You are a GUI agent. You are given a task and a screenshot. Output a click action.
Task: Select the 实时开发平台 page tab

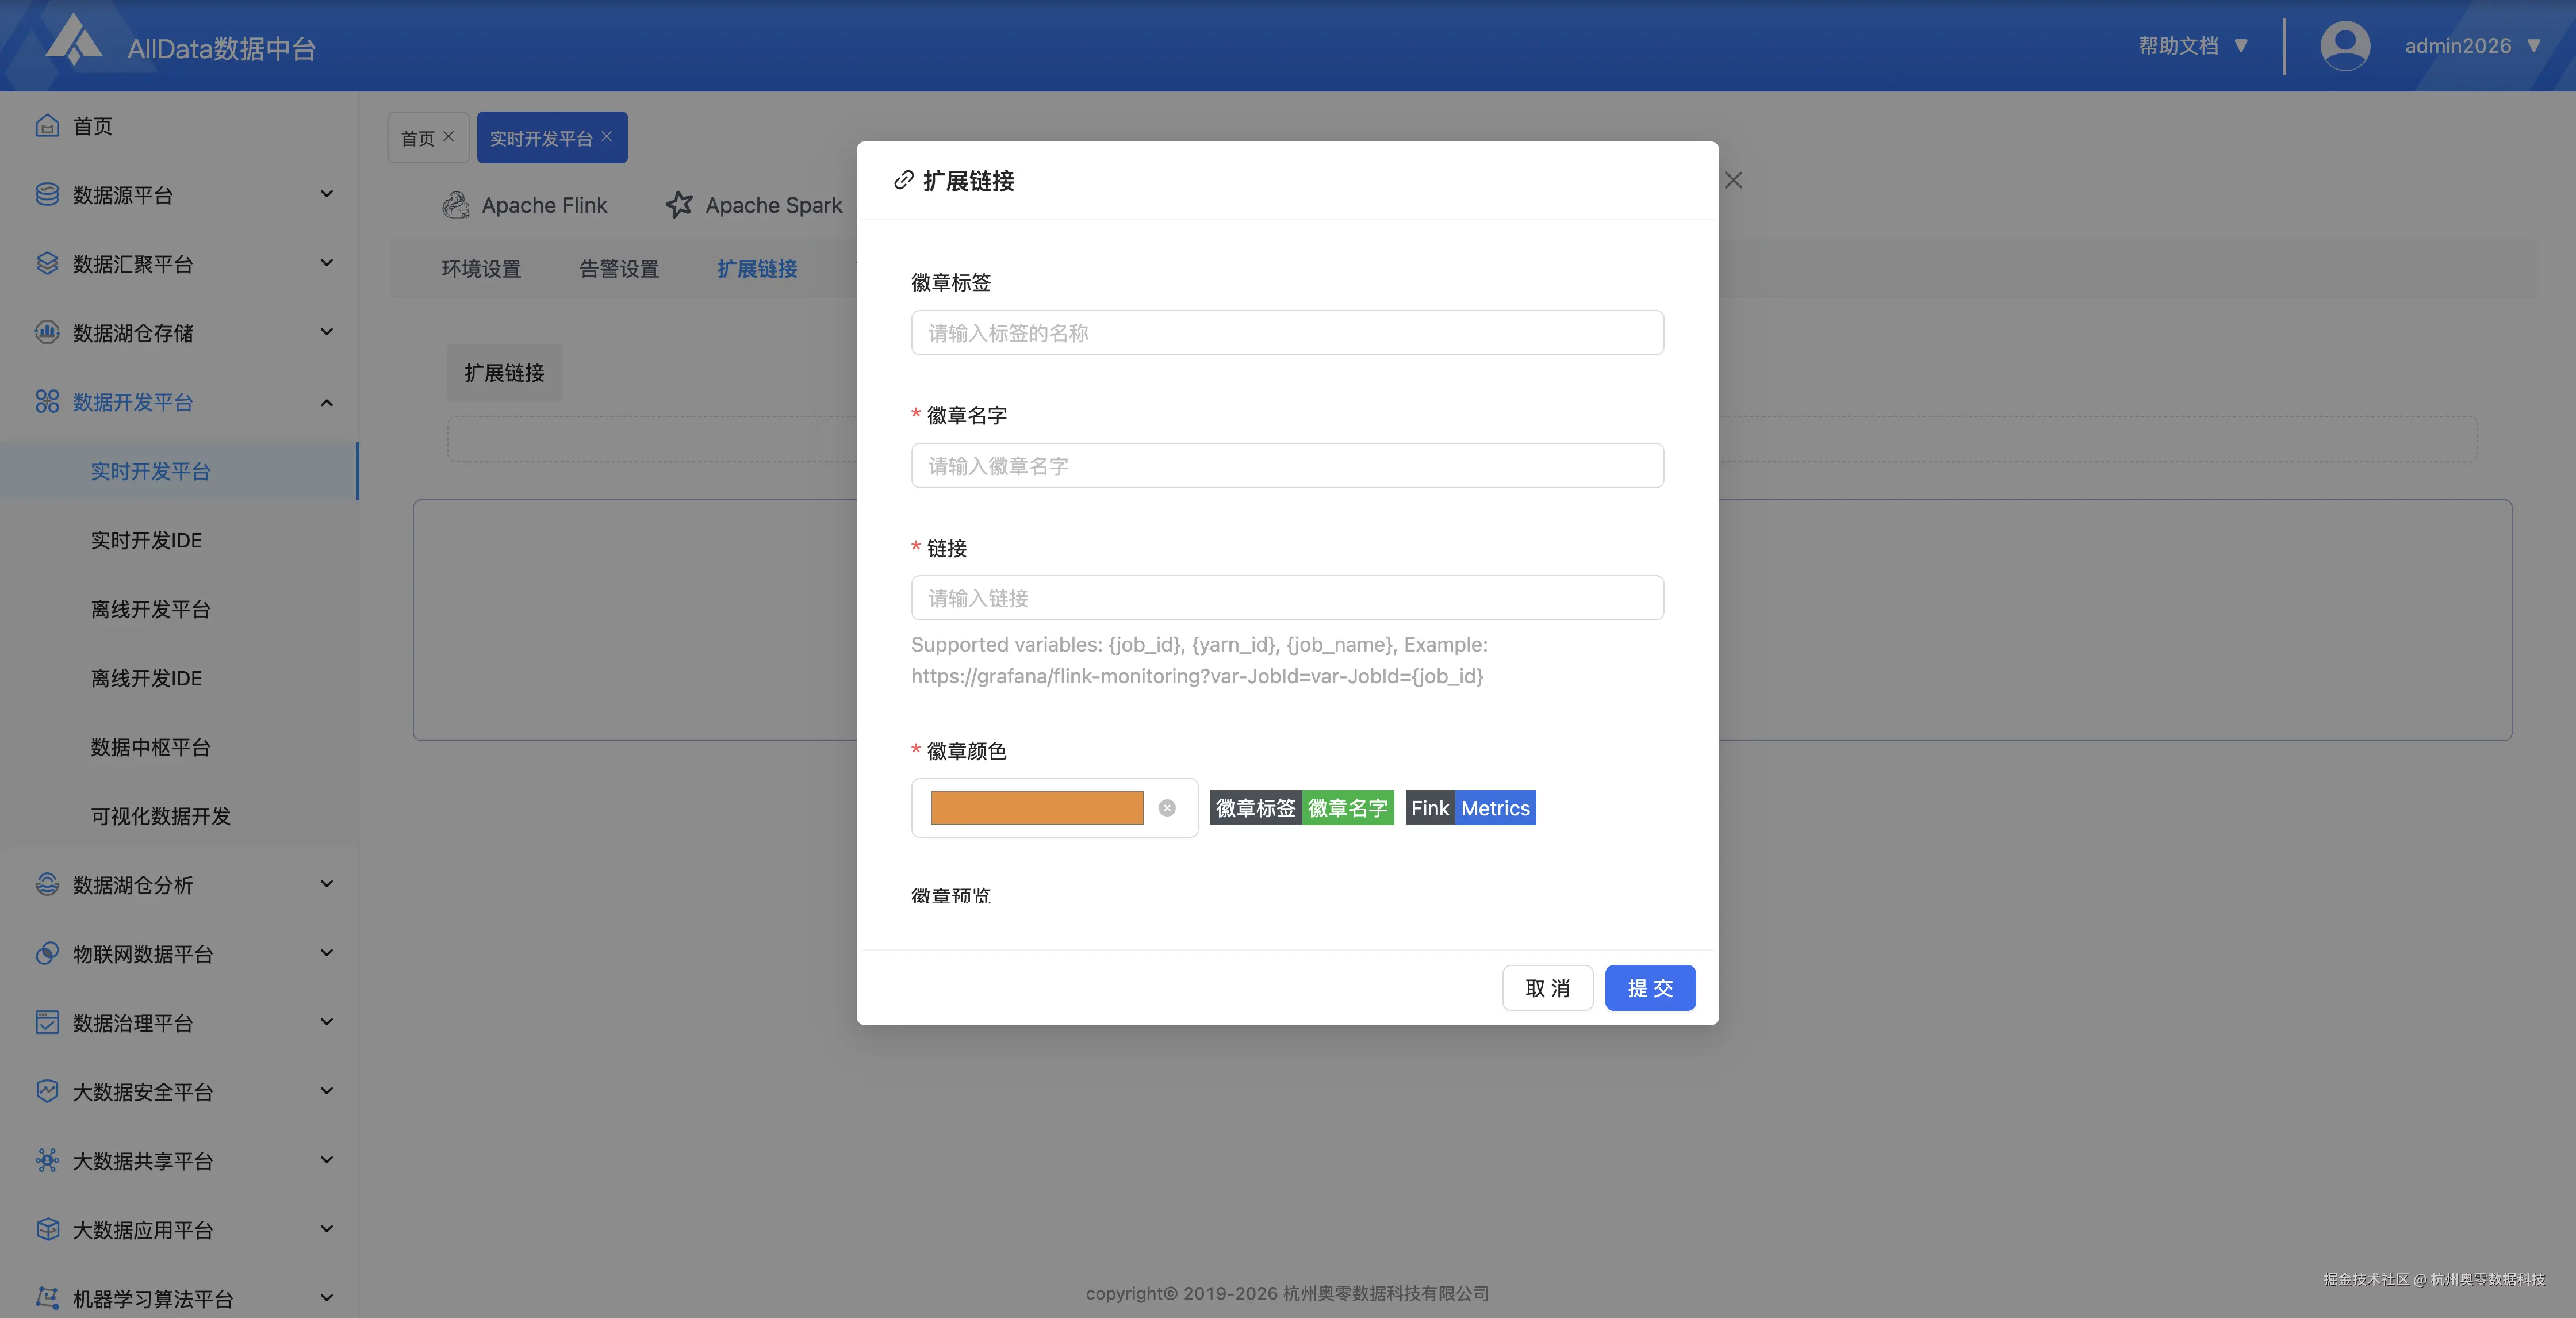[541, 138]
